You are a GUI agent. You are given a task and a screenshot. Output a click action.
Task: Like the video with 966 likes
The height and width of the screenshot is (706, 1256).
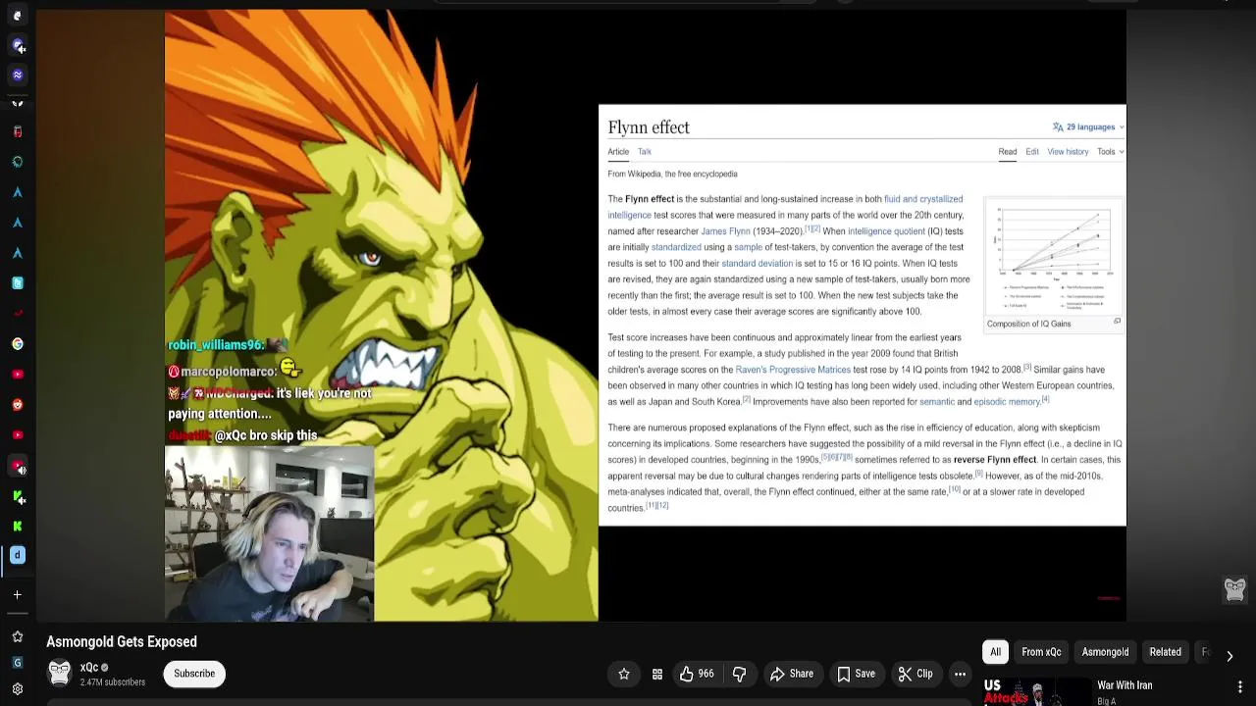(697, 674)
